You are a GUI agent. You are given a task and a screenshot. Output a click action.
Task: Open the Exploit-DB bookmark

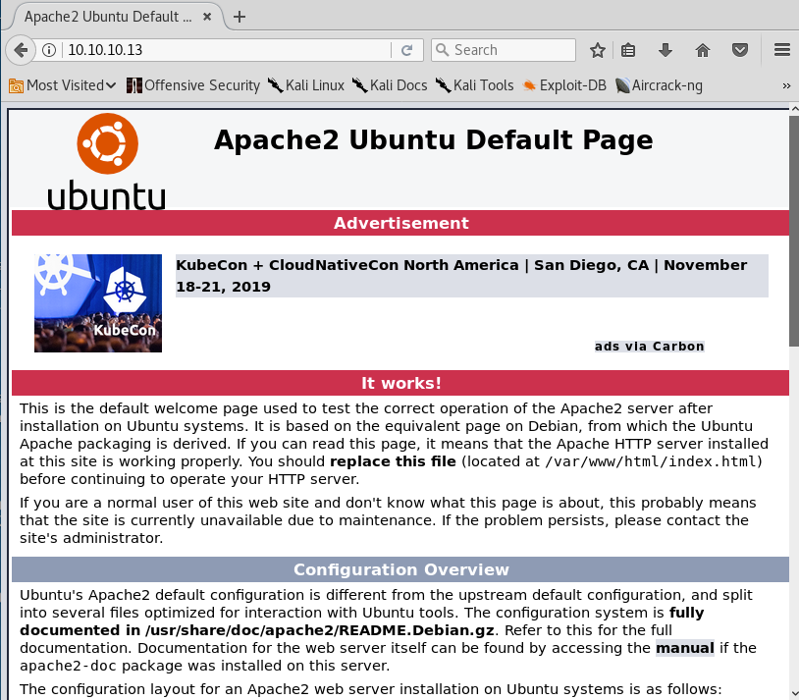point(565,85)
